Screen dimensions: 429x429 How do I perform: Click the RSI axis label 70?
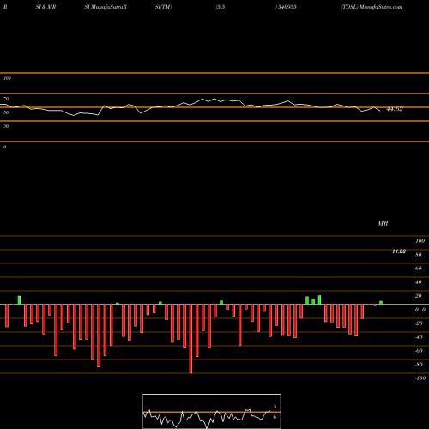pyautogui.click(x=6, y=99)
